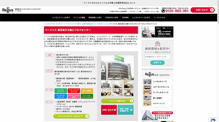
Task: Click the reCAPTCHA badge icon
Action: 213,120
